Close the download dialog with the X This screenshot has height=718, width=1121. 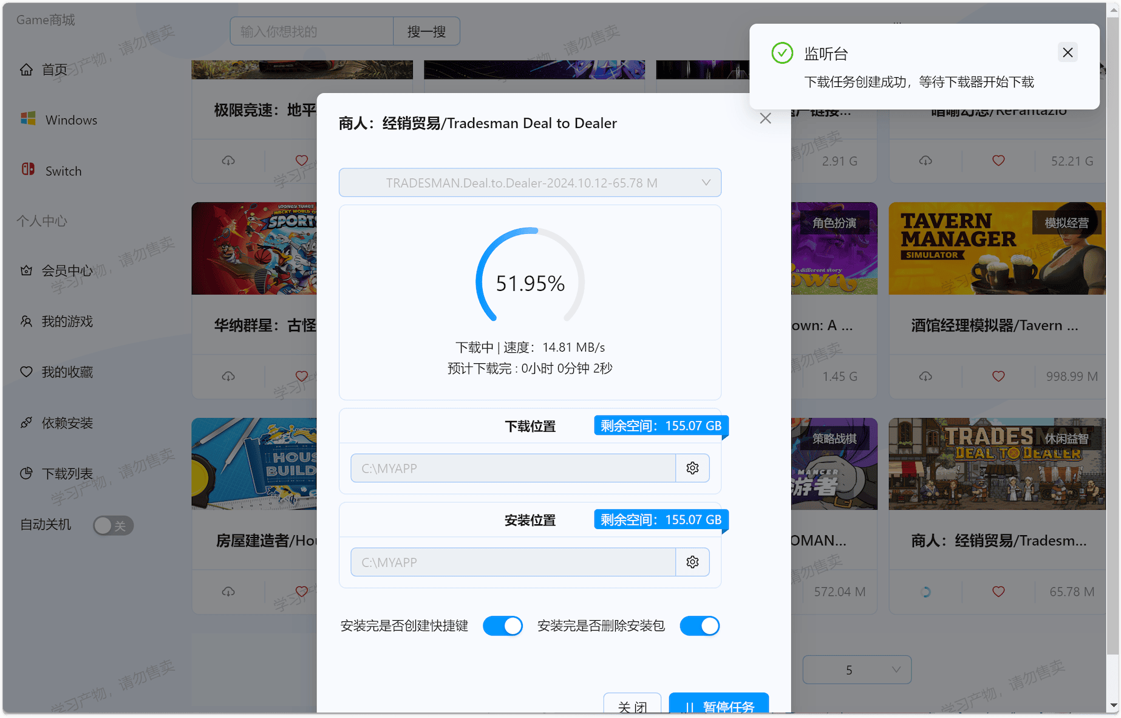click(765, 118)
